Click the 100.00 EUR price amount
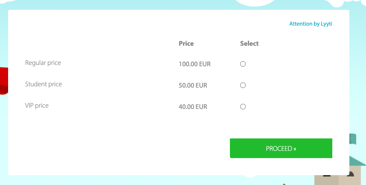This screenshot has width=366, height=185. 195,65
